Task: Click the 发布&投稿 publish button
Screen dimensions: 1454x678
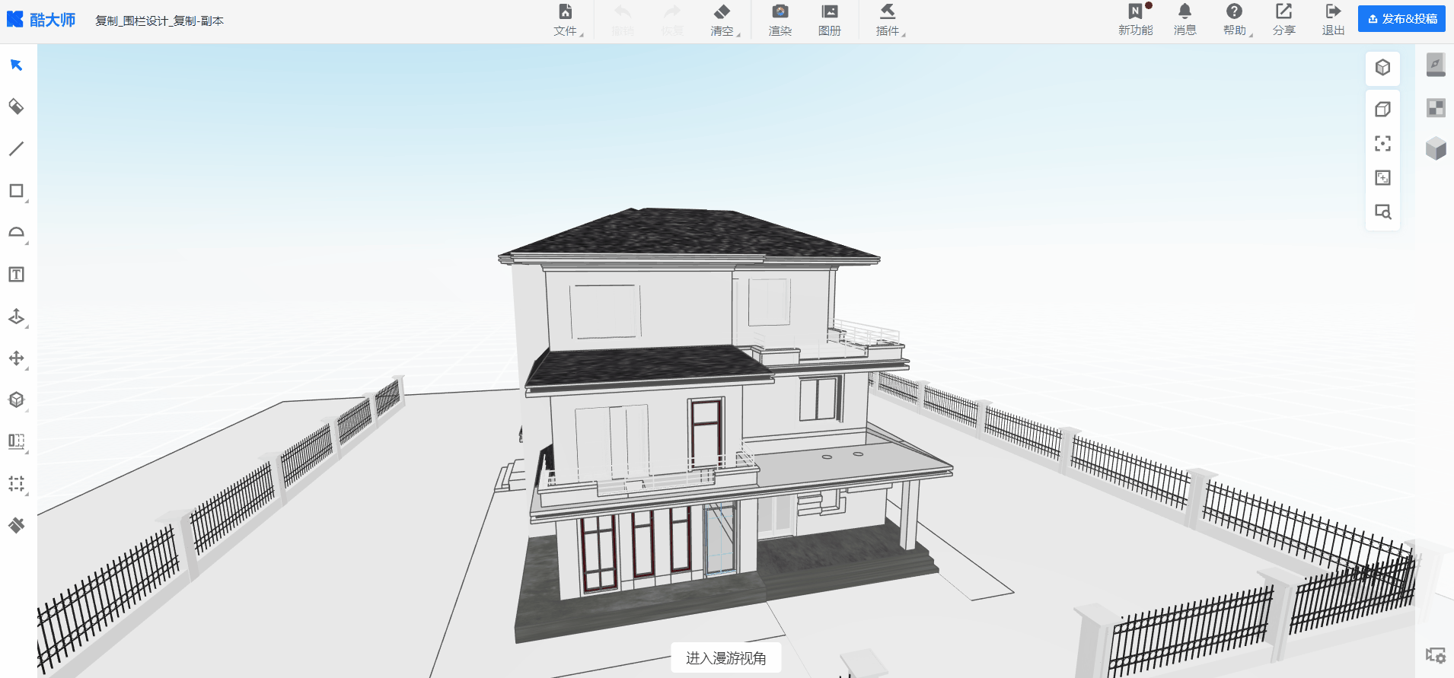Action: [x=1401, y=19]
